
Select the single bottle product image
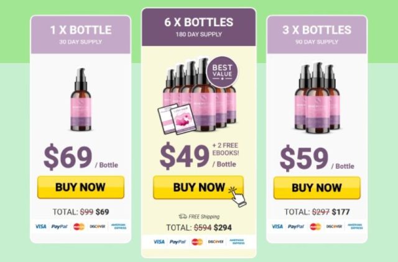pyautogui.click(x=81, y=99)
